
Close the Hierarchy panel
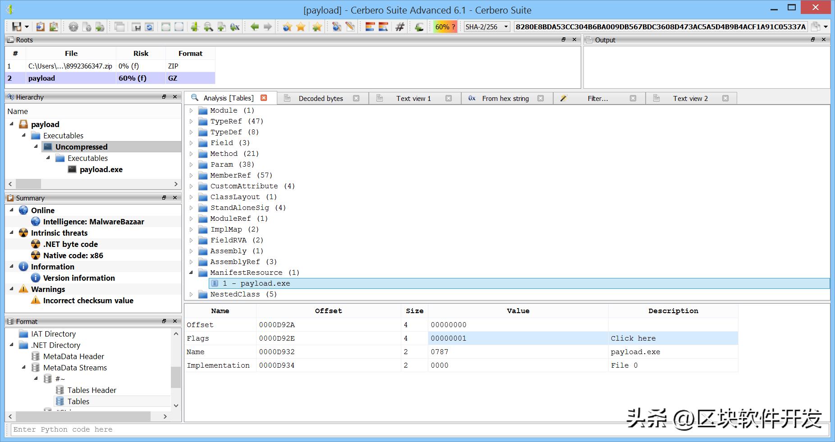click(175, 97)
